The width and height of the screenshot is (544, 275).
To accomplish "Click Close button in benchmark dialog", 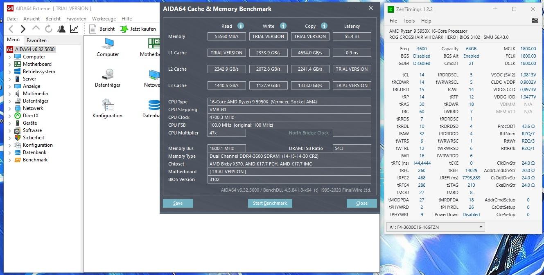I will 361,203.
